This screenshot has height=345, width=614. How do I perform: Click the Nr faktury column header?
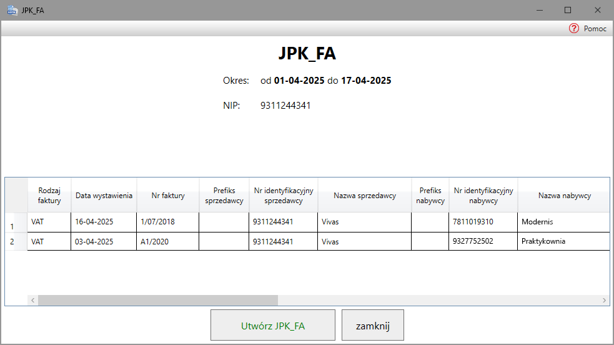[x=168, y=196]
